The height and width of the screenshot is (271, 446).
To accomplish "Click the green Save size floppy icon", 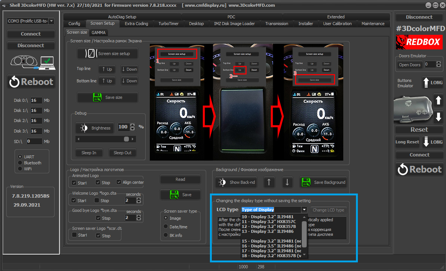I will click(97, 97).
